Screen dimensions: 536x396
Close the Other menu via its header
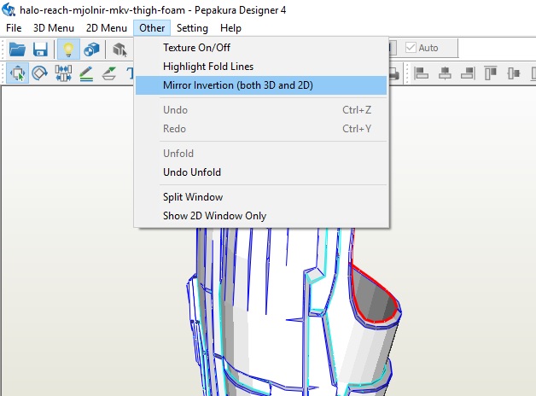[x=152, y=28]
